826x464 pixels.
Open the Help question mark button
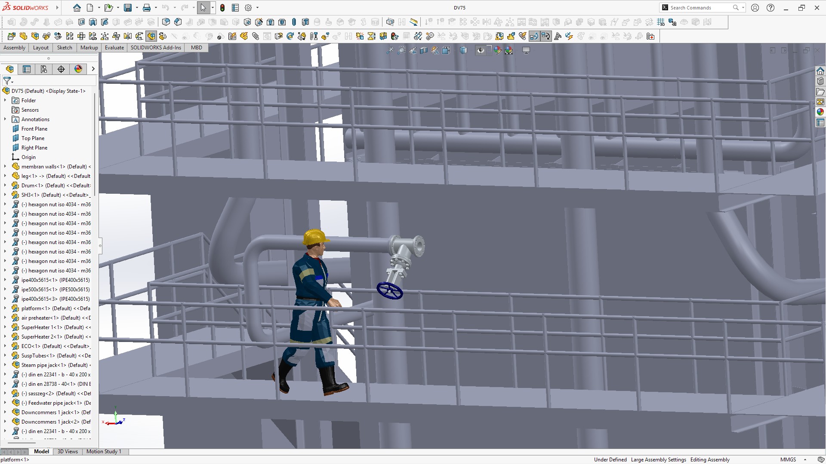click(771, 8)
